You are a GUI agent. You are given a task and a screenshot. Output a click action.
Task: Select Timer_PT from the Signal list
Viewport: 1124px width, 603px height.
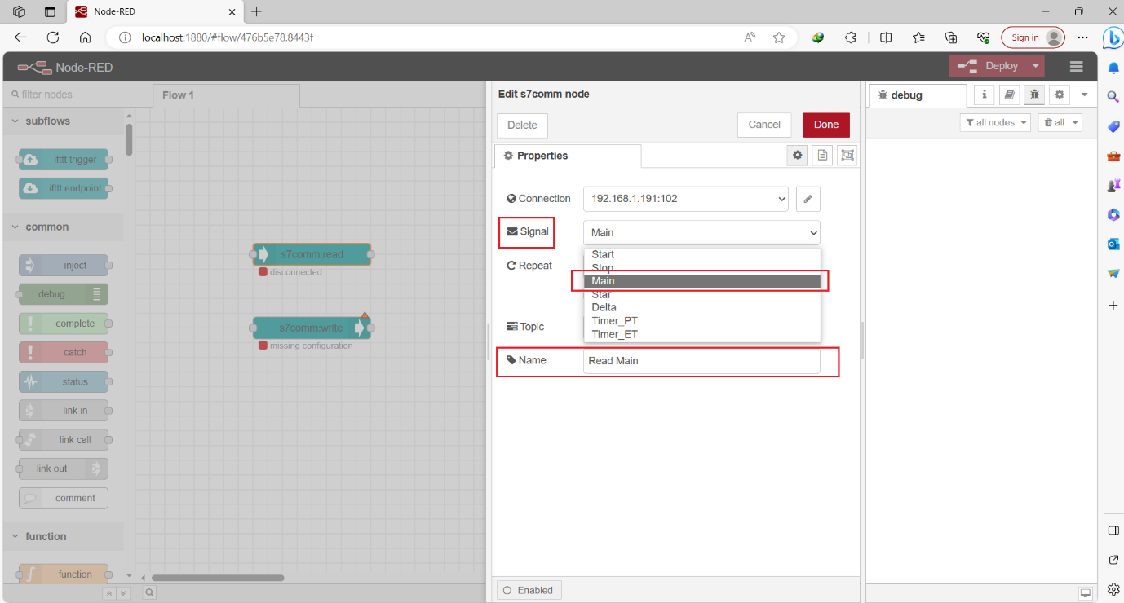[614, 320]
